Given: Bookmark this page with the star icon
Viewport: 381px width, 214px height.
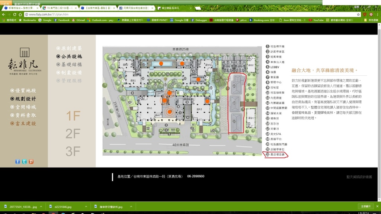Looking at the screenshot, I should tap(358, 14).
